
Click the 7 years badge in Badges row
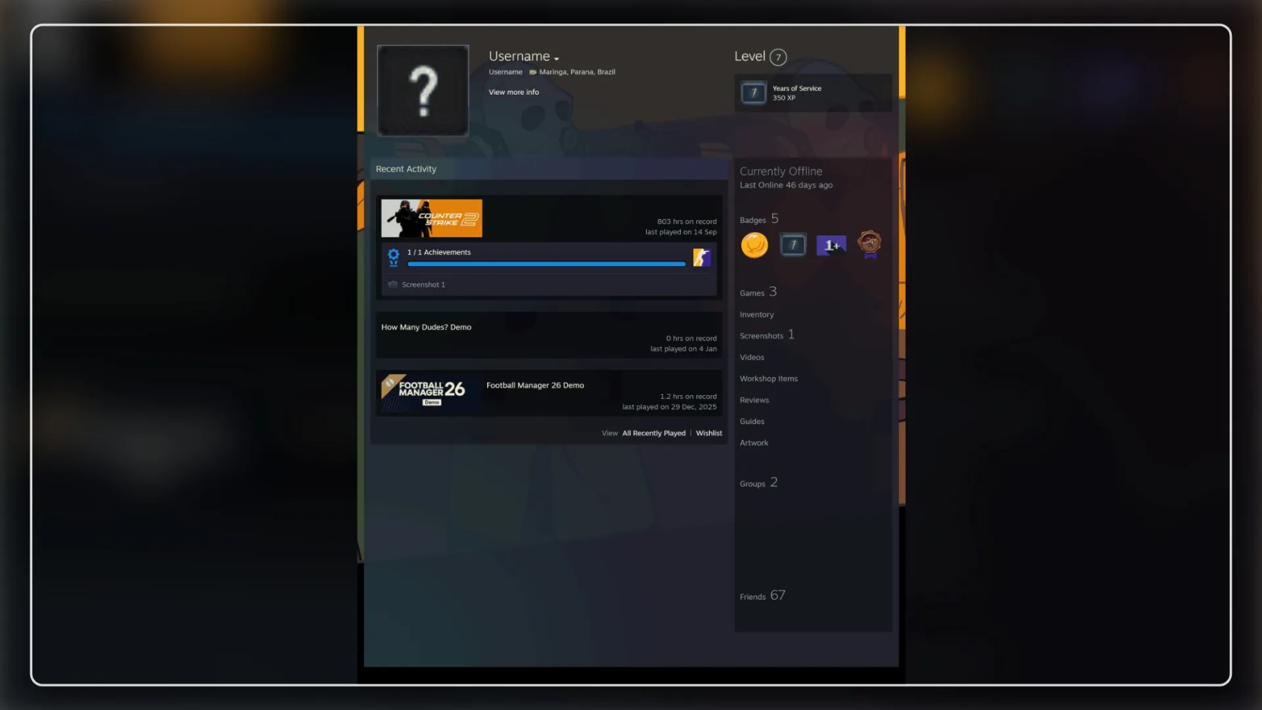(793, 245)
